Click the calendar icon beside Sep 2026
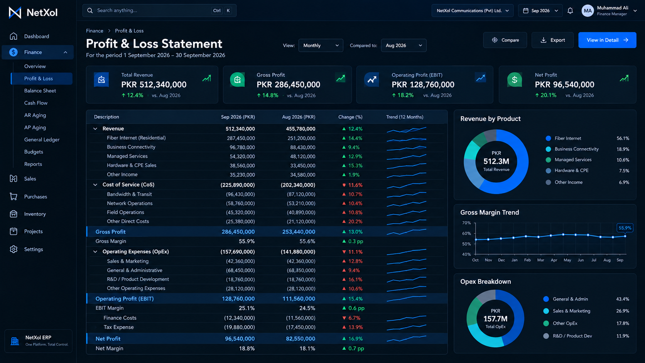Viewport: 645px width, 363px height. (x=525, y=11)
